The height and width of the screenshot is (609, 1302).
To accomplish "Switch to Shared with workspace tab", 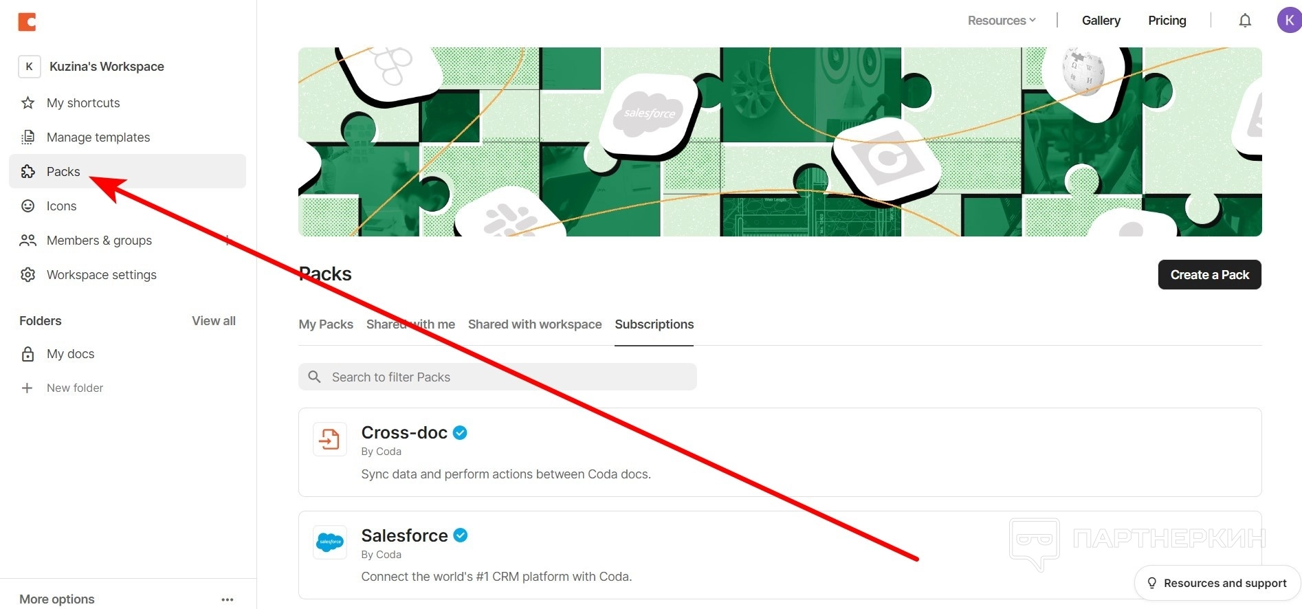I will (535, 324).
